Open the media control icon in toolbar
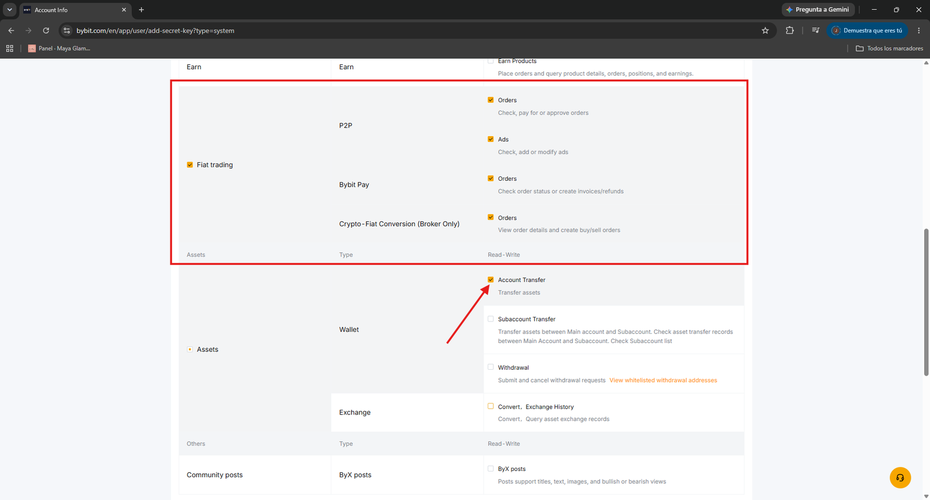930x500 pixels. pos(815,31)
